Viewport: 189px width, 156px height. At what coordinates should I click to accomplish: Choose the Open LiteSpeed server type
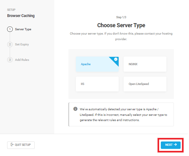click(x=145, y=84)
